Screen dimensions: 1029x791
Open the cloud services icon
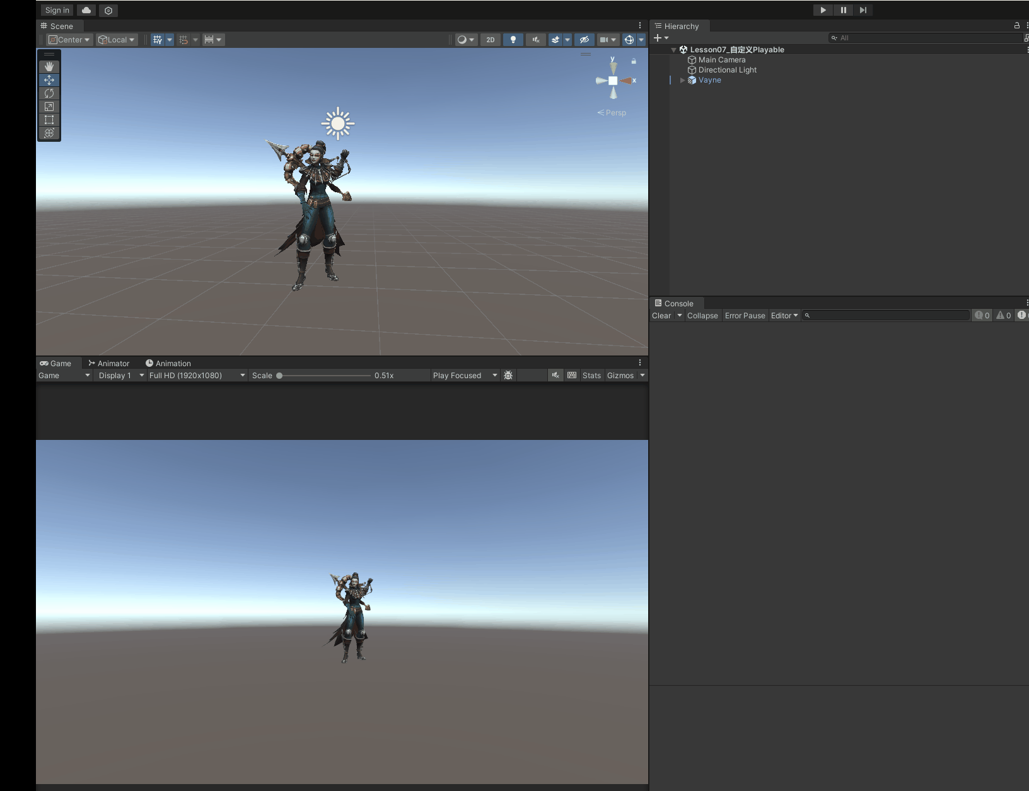(86, 11)
